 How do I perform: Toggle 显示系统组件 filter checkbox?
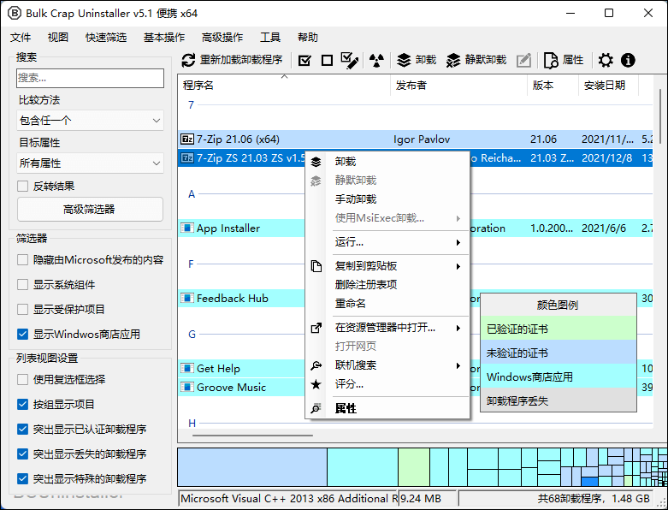coord(23,285)
